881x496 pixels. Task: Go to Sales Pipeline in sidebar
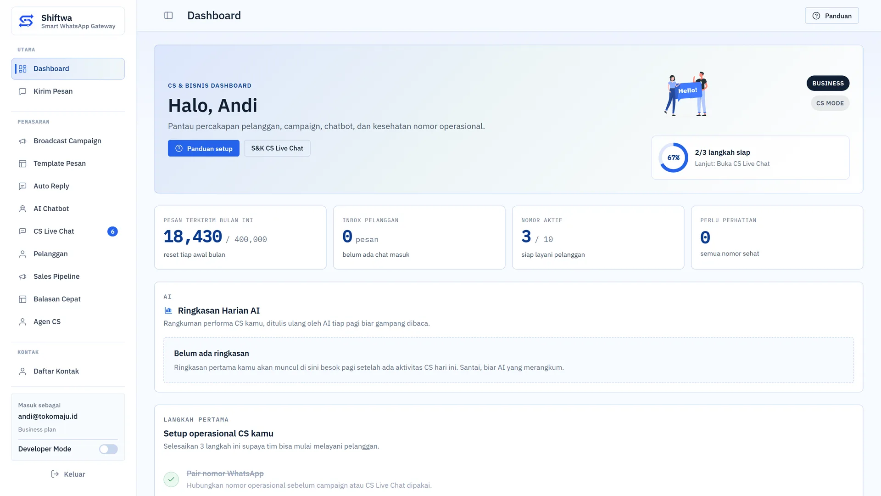pos(68,276)
